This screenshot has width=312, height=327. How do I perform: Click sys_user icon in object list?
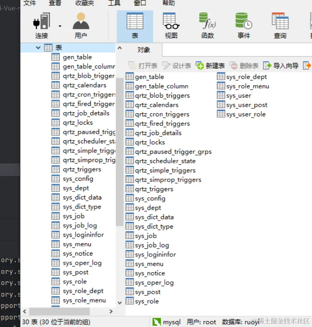click(x=221, y=95)
